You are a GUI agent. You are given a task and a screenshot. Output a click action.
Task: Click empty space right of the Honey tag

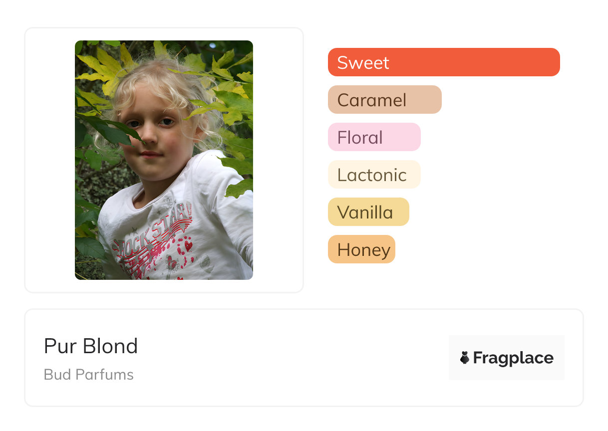pyautogui.click(x=474, y=249)
